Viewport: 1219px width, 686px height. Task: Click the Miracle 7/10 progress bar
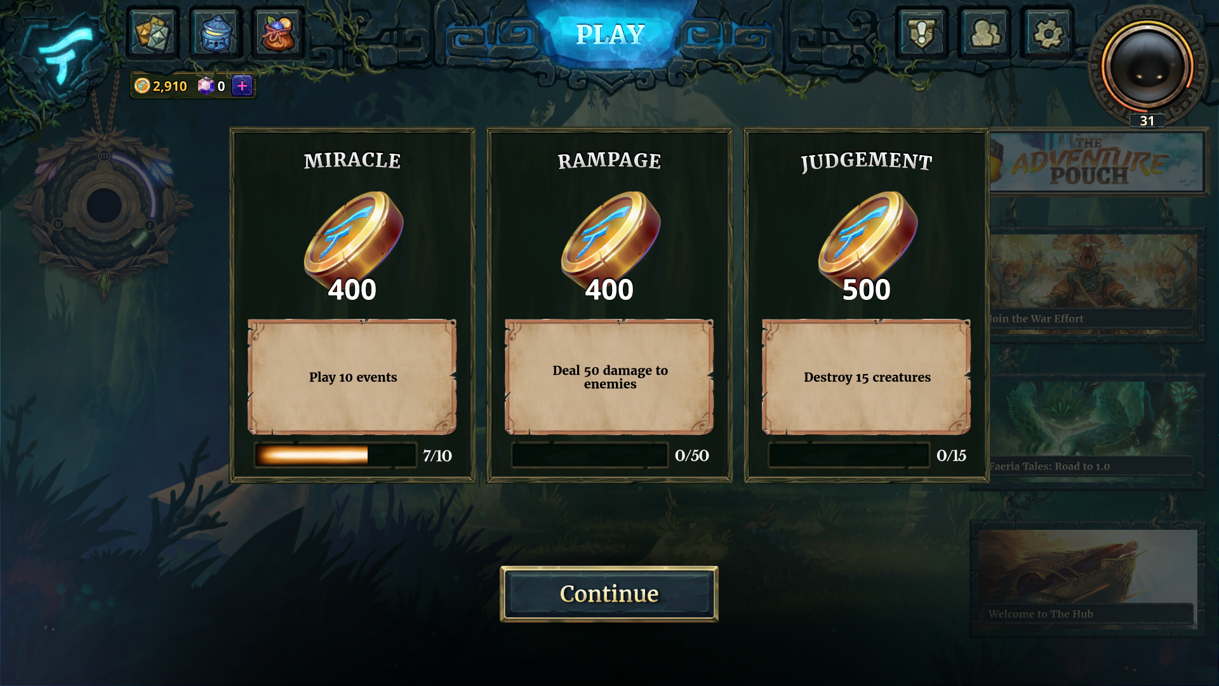[335, 455]
